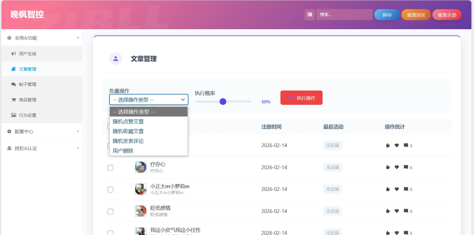Screen dimensions: 474x235
Task: Click the 帖子管理 chat bubbles icon
Action: [x=13, y=84]
